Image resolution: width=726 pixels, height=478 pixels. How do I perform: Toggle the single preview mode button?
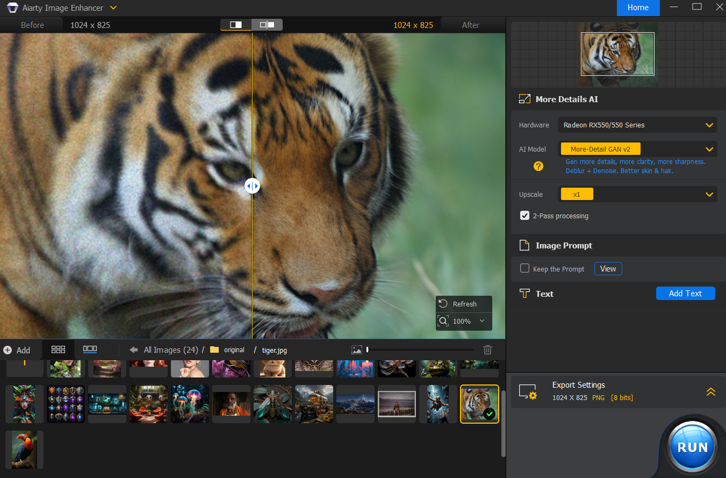236,24
